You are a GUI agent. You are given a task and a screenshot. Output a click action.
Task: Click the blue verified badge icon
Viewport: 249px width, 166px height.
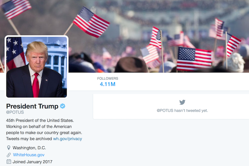click(x=63, y=106)
